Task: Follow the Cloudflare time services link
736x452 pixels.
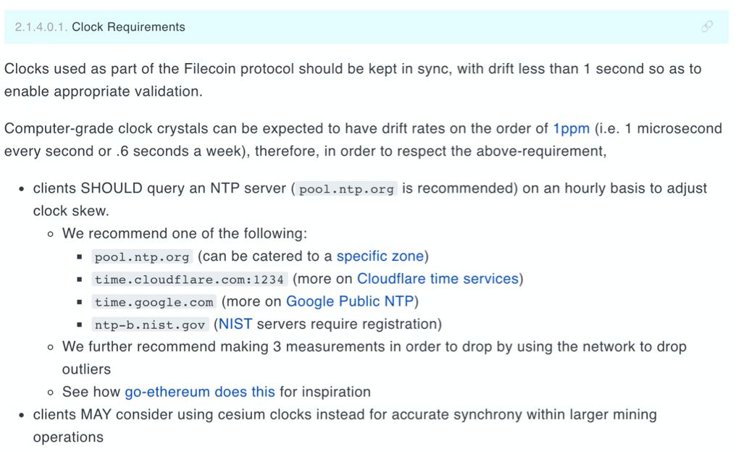Action: [x=438, y=279]
